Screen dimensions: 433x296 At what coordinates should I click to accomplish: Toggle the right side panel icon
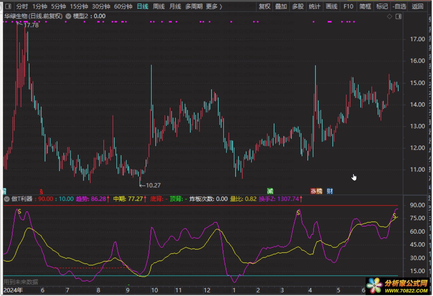click(399, 16)
